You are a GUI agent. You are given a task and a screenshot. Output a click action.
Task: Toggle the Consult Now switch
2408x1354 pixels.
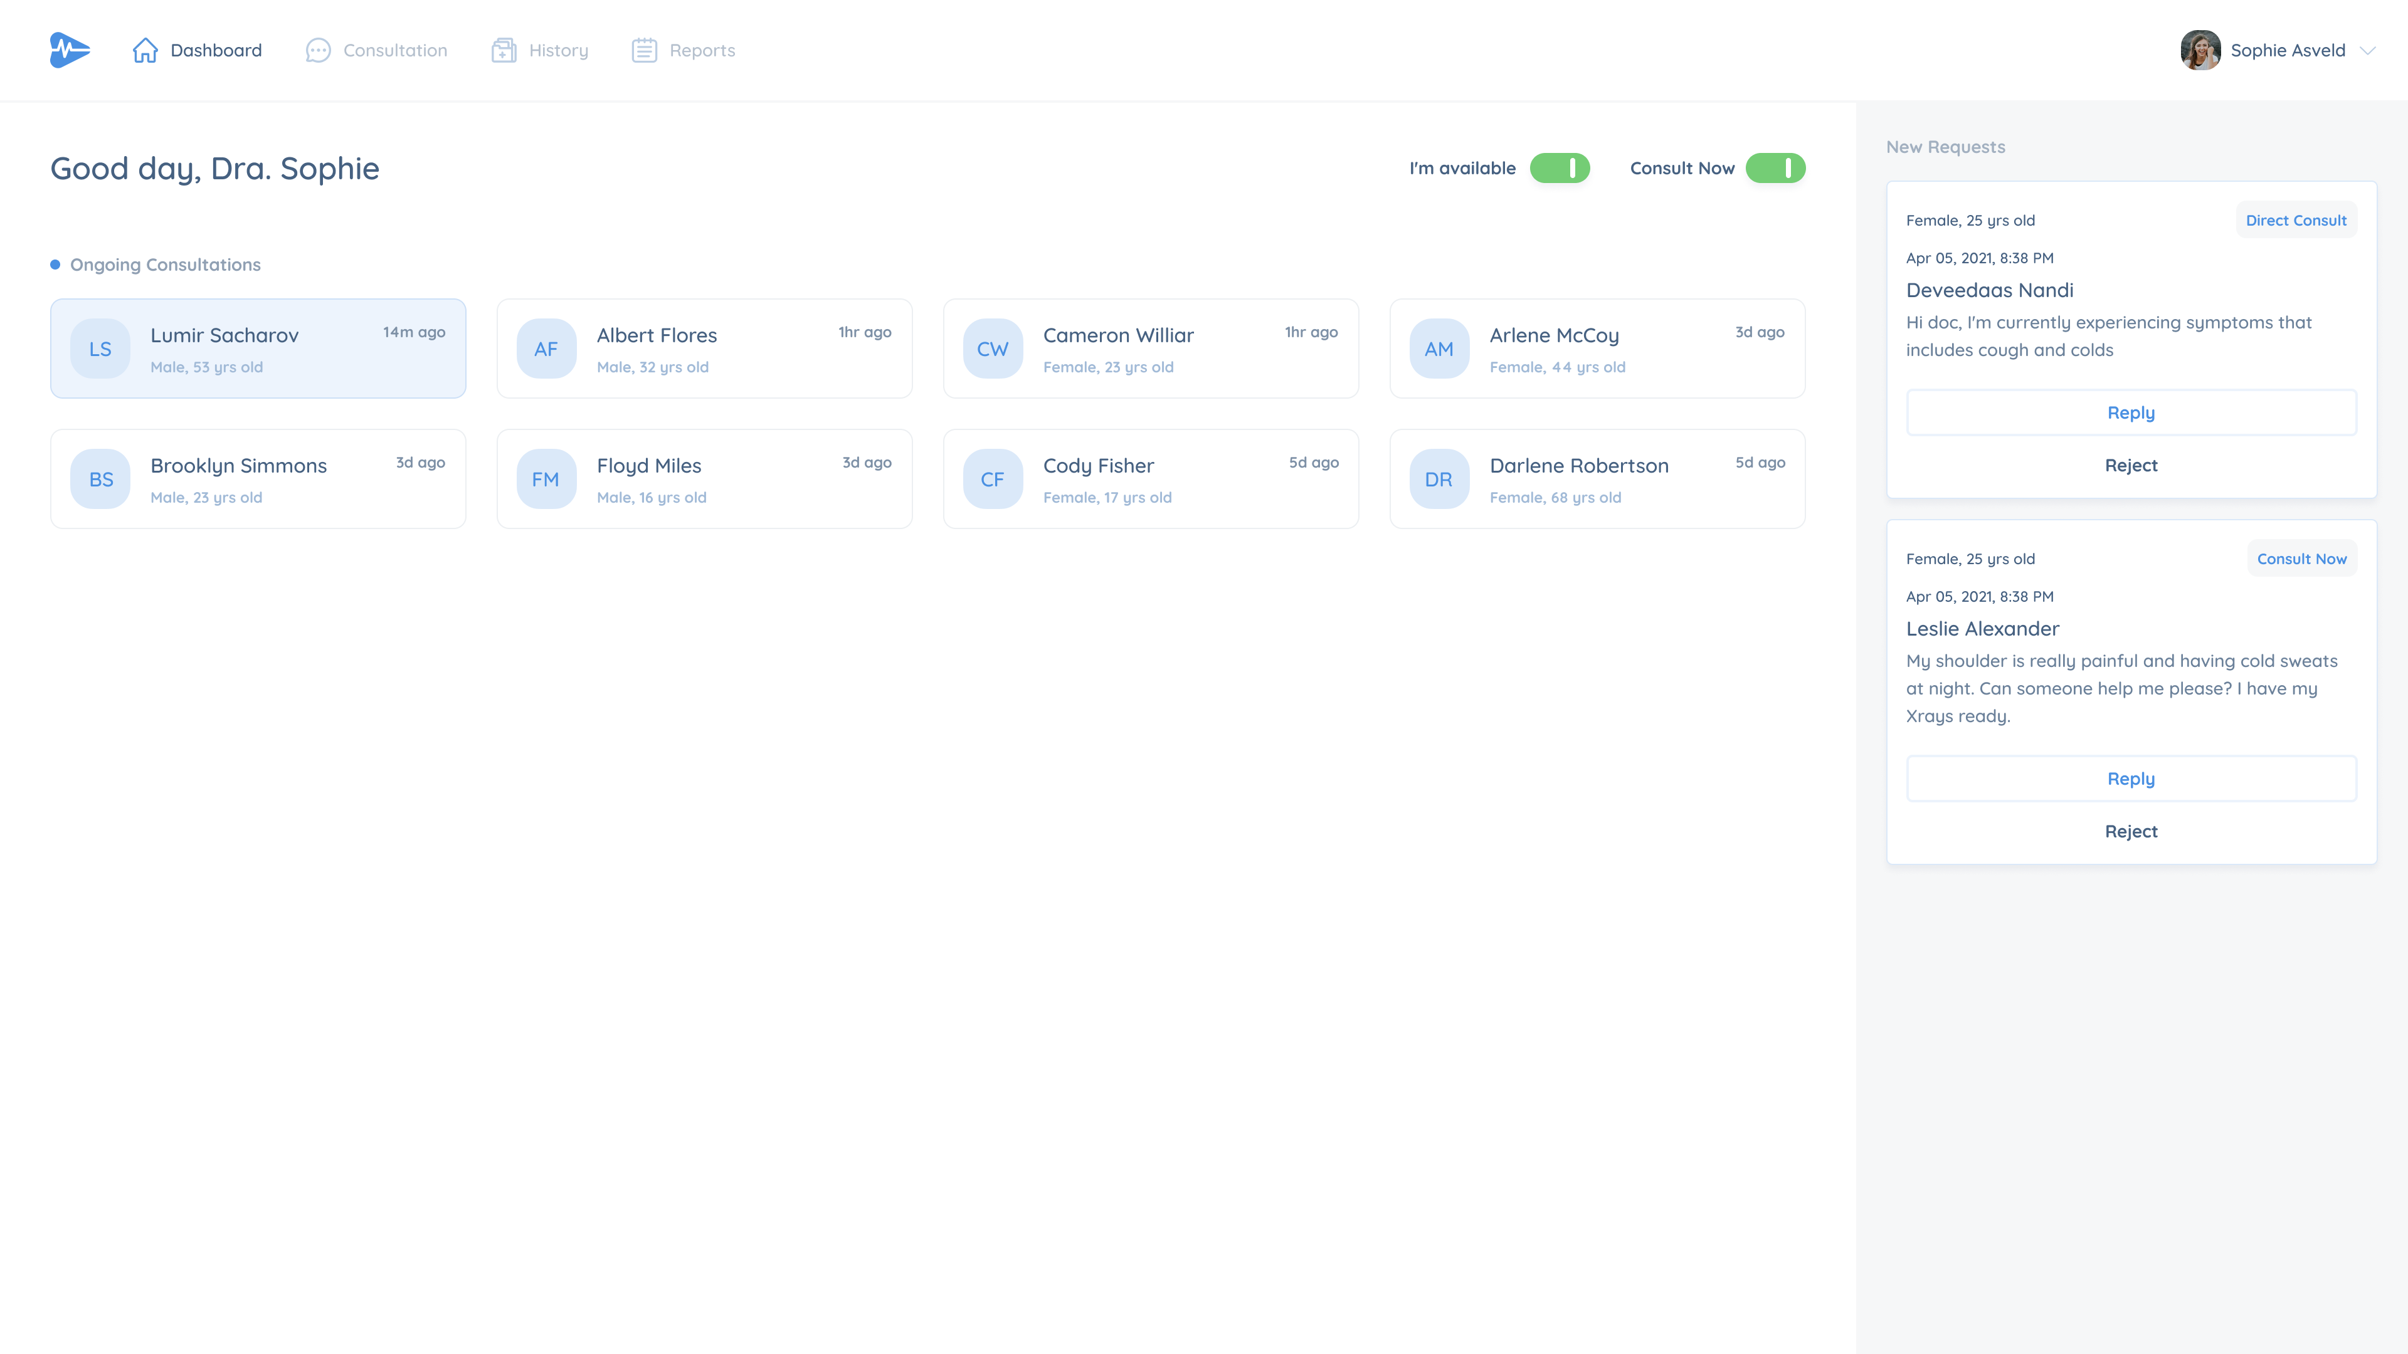1775,168
